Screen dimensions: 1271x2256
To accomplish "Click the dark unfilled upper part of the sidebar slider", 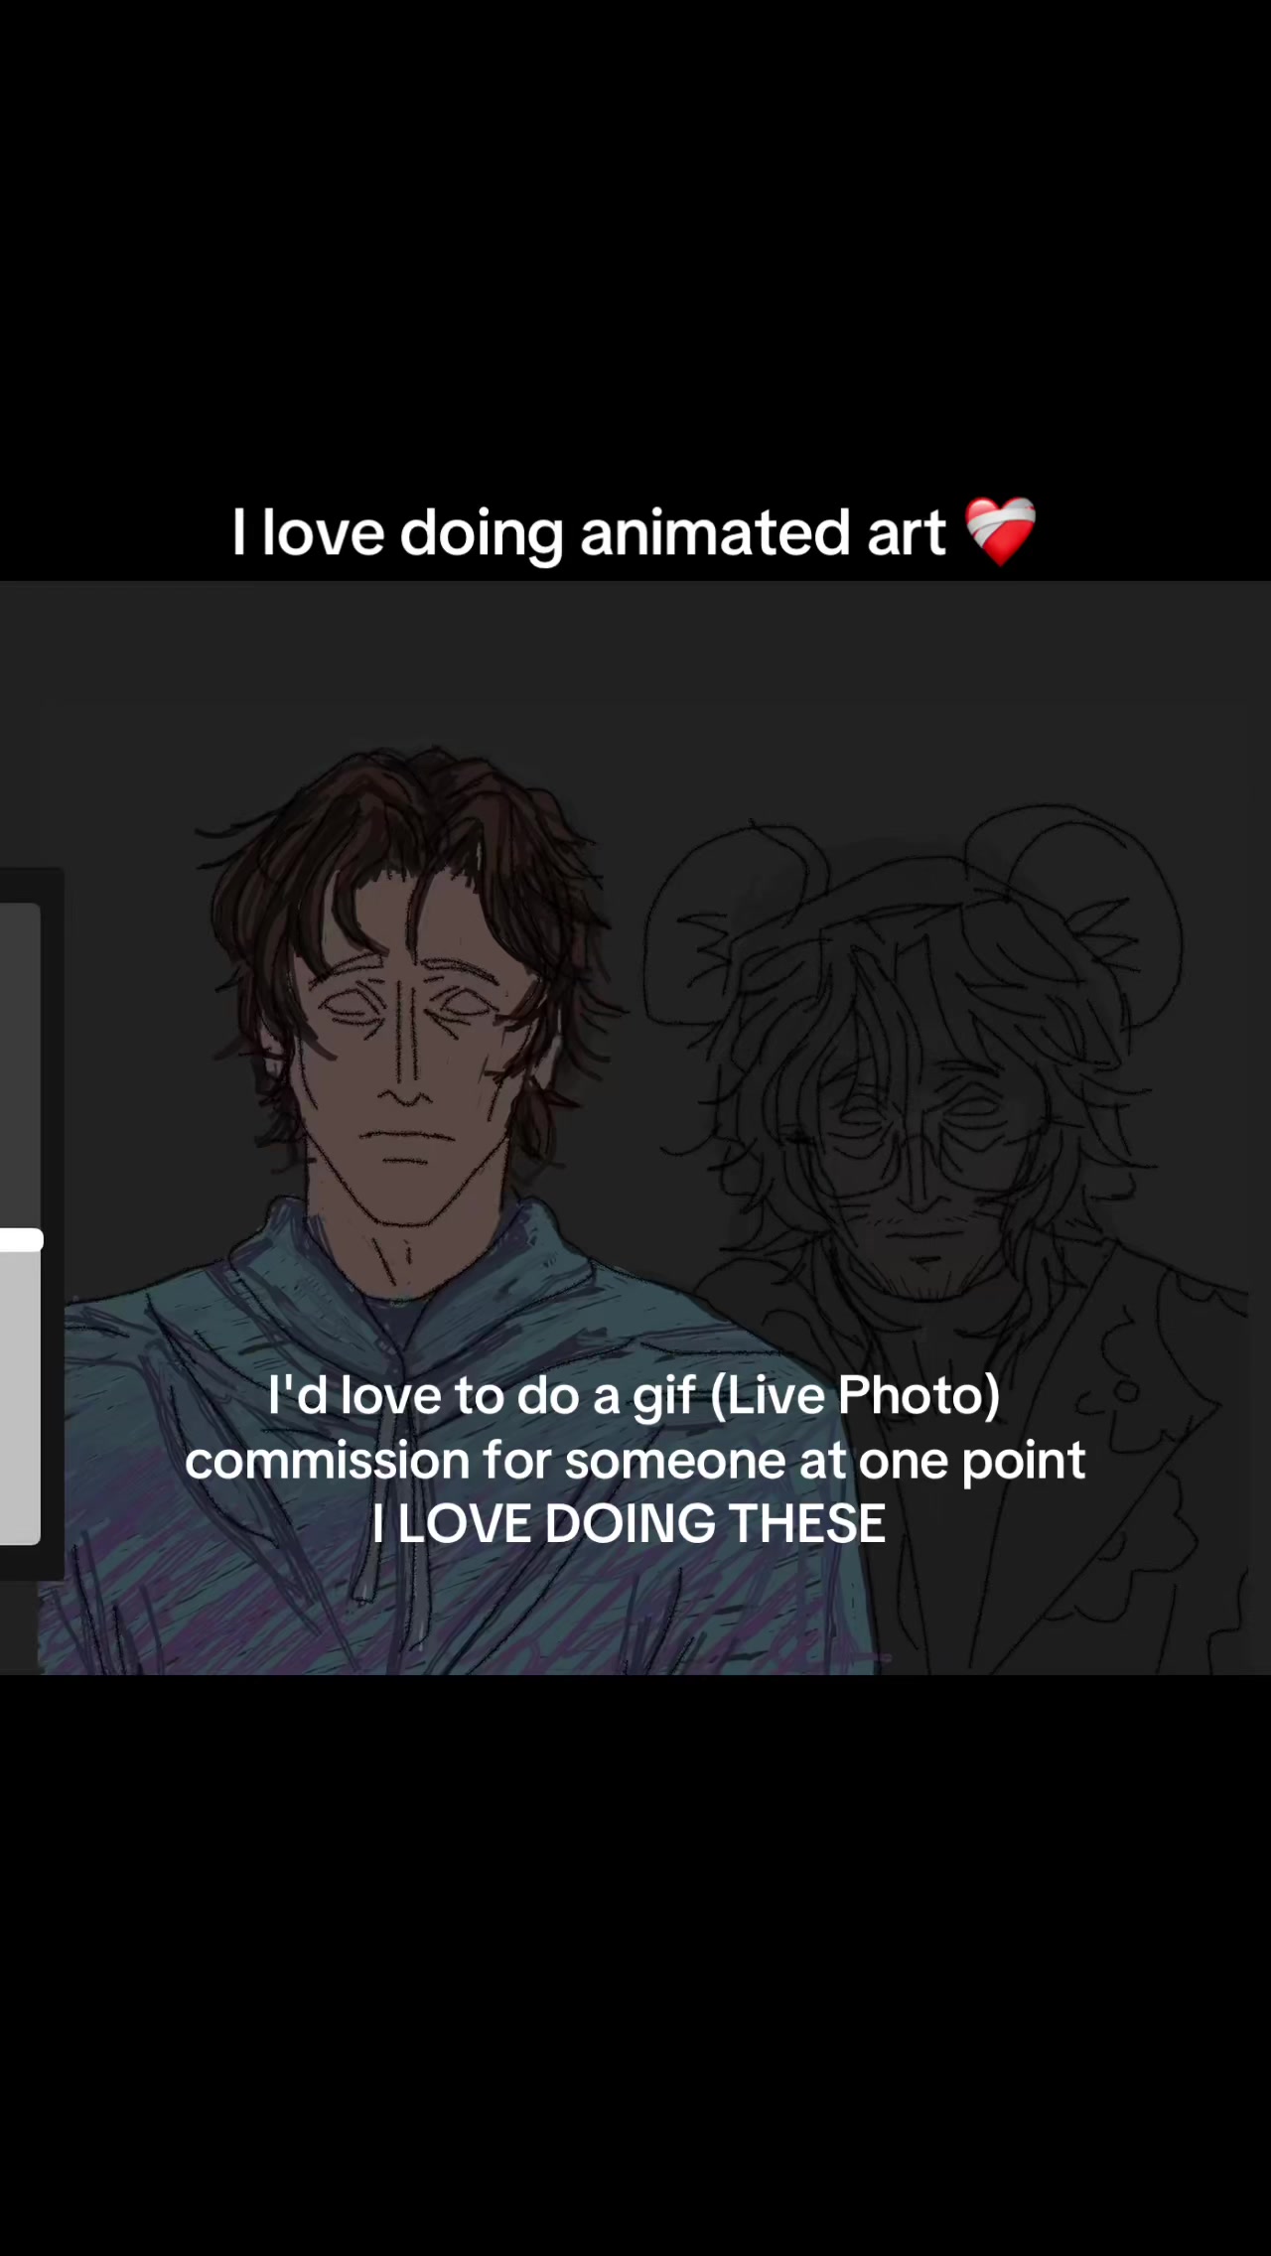I will click(20, 1065).
